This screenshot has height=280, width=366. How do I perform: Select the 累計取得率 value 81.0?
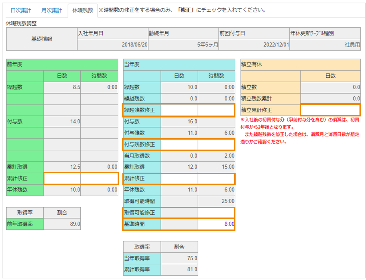coord(179,269)
